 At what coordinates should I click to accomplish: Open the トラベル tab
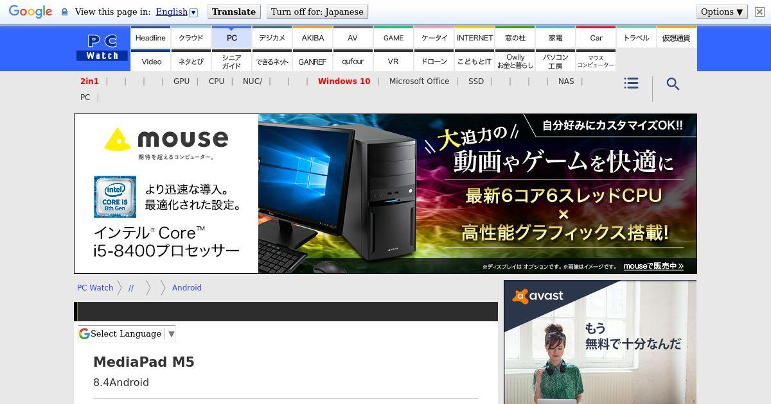(636, 38)
